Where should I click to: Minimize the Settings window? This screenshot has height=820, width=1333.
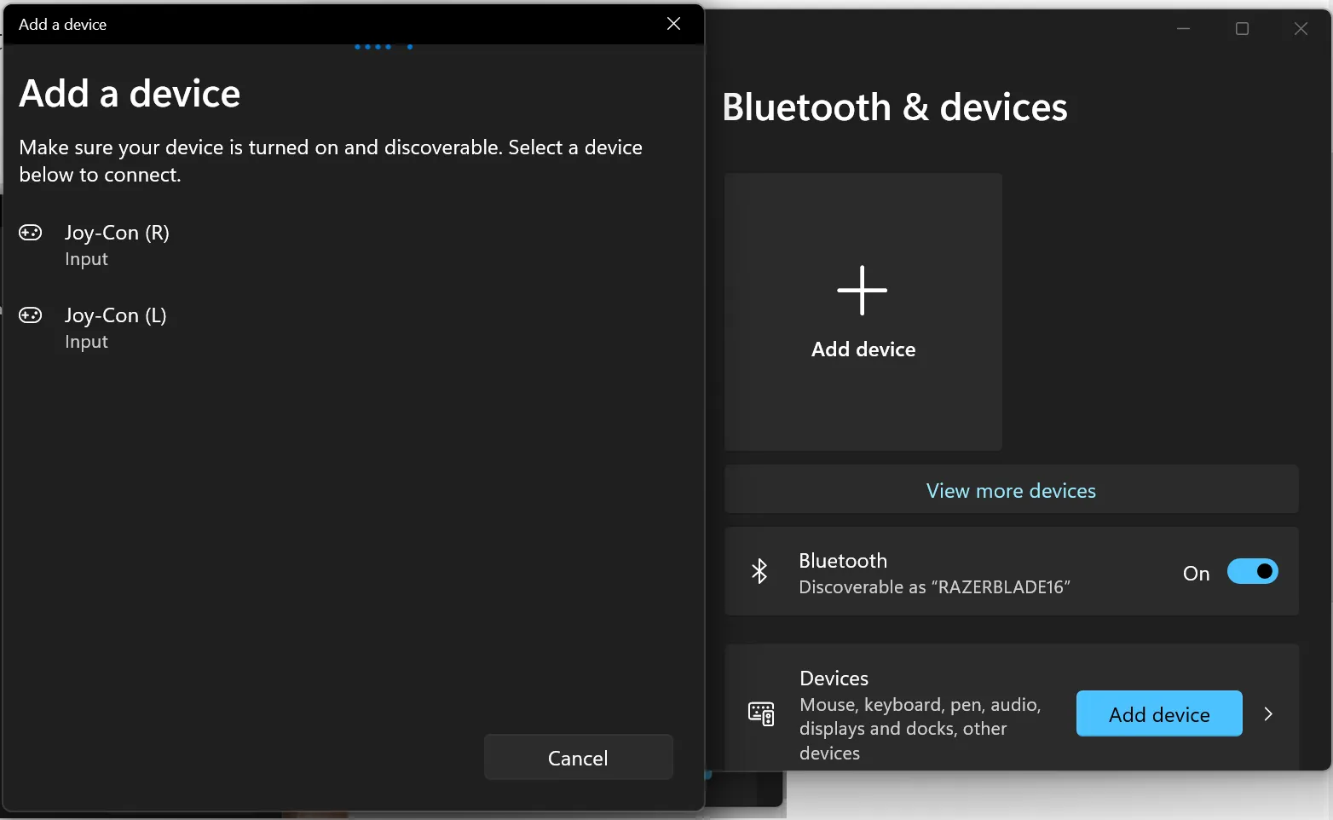[1183, 29]
